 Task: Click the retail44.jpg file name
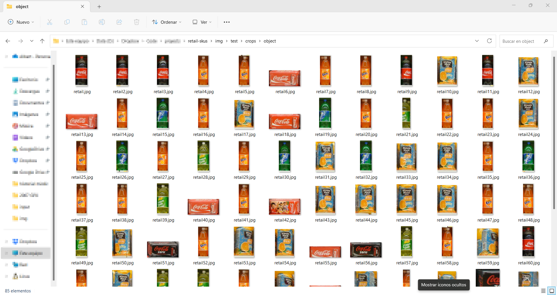pyautogui.click(x=366, y=220)
